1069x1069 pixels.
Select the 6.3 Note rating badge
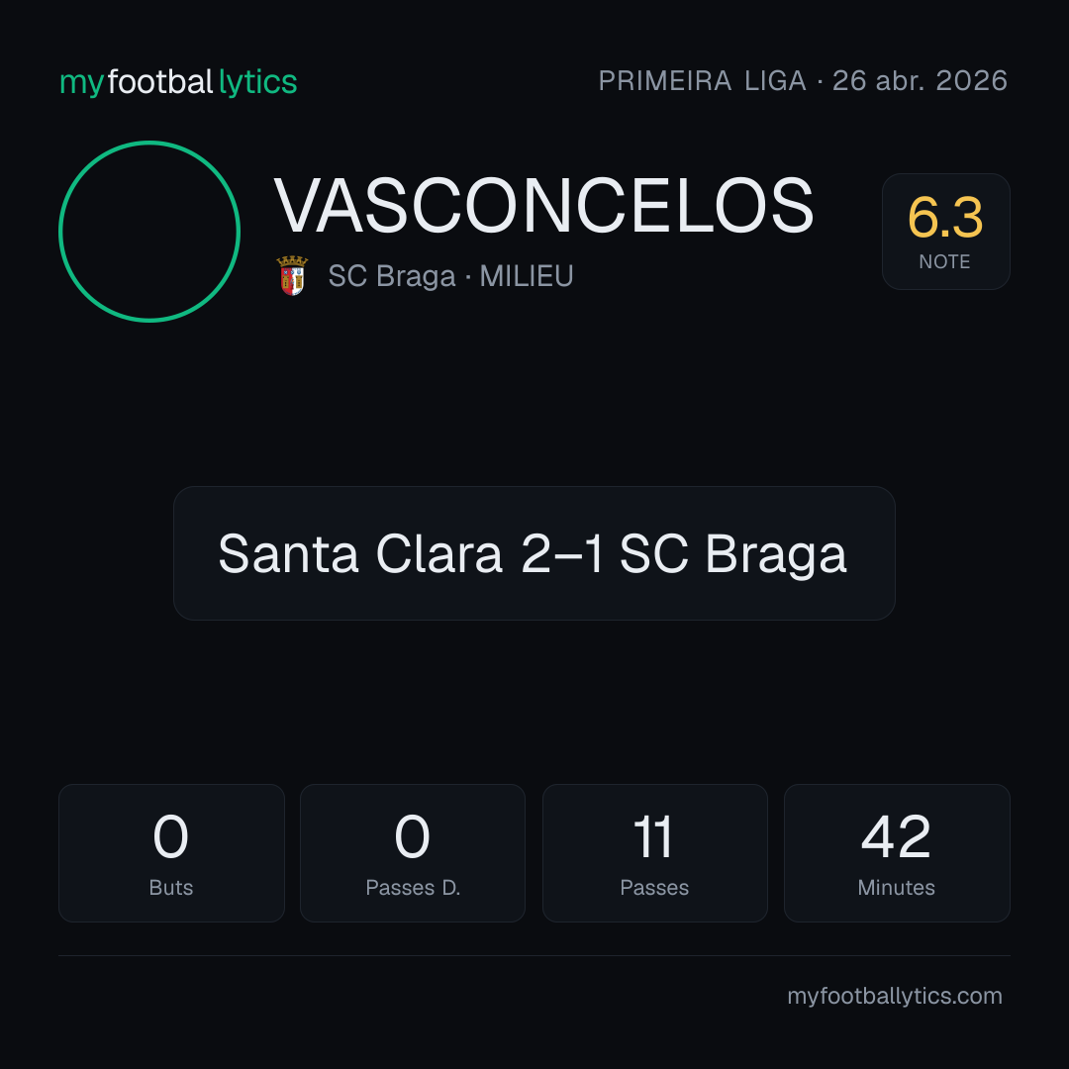tap(945, 231)
